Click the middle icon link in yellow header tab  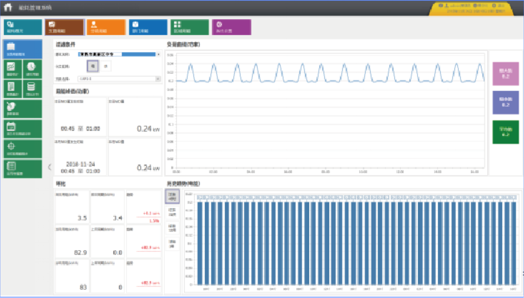475,6
